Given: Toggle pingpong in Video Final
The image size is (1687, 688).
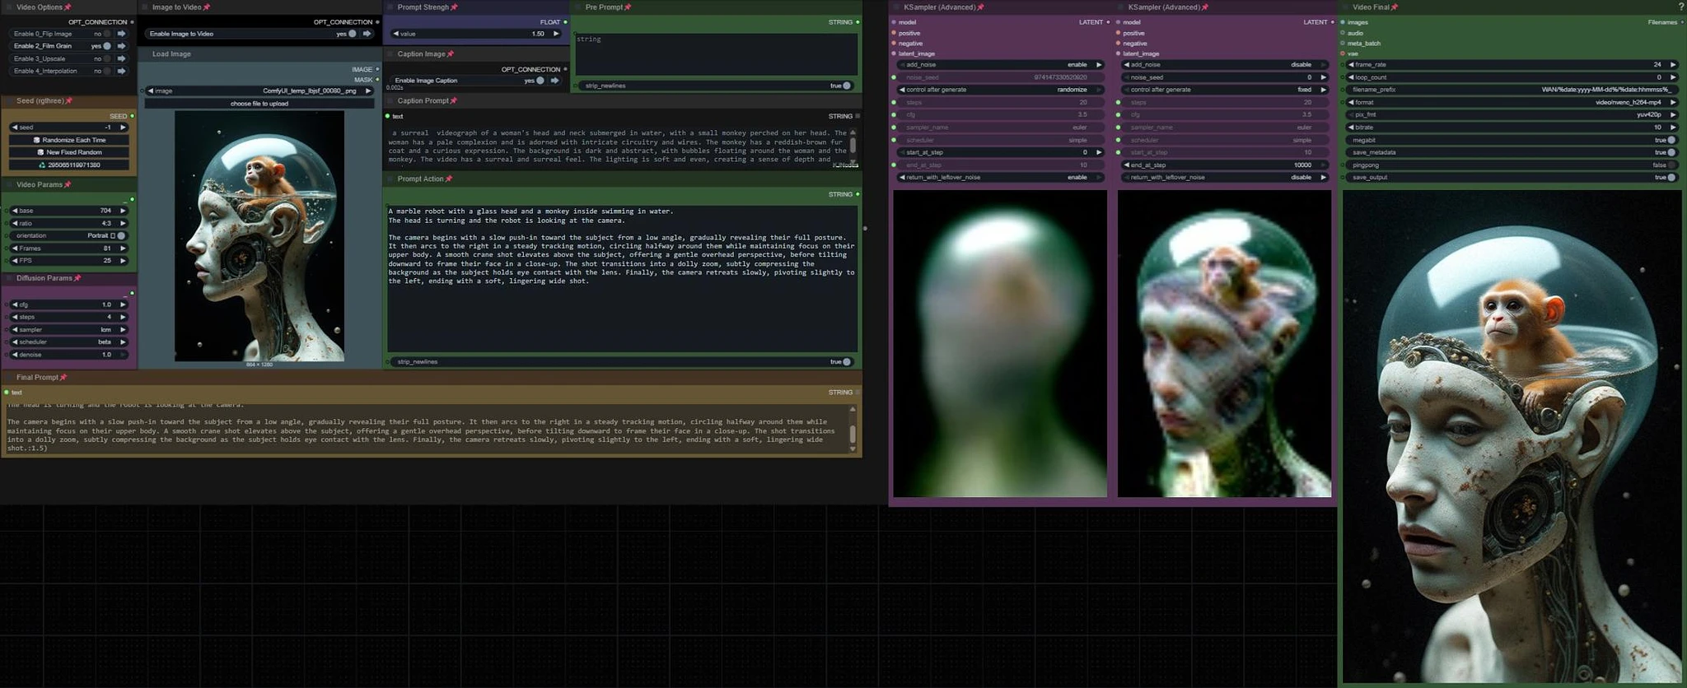Looking at the screenshot, I should point(1671,165).
